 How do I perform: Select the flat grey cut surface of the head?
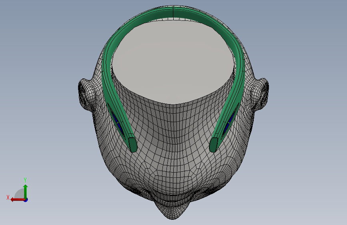click(x=173, y=62)
